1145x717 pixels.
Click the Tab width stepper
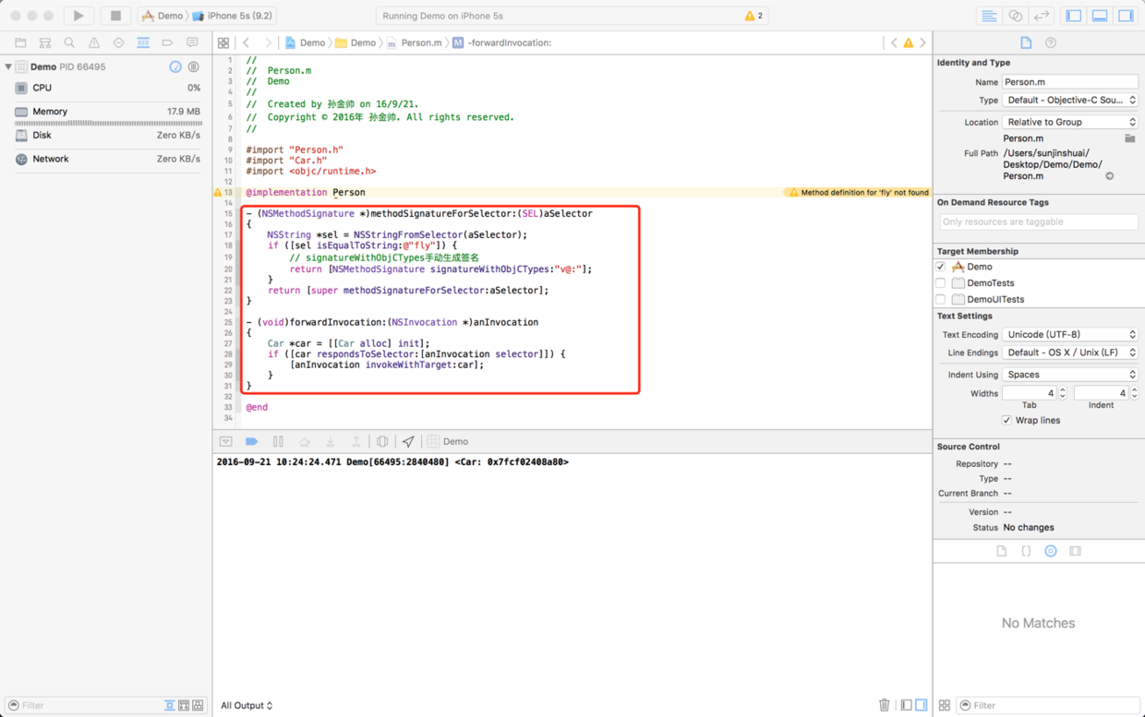pos(1062,393)
